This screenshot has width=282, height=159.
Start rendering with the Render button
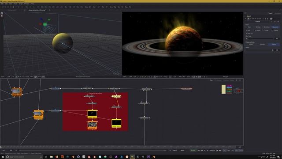click(193, 150)
